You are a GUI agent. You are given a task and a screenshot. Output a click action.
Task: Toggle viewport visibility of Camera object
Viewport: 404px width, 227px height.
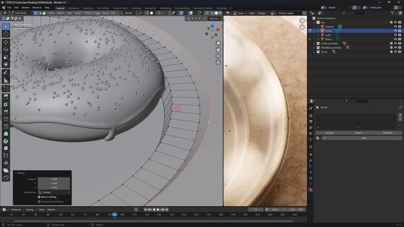(x=395, y=26)
